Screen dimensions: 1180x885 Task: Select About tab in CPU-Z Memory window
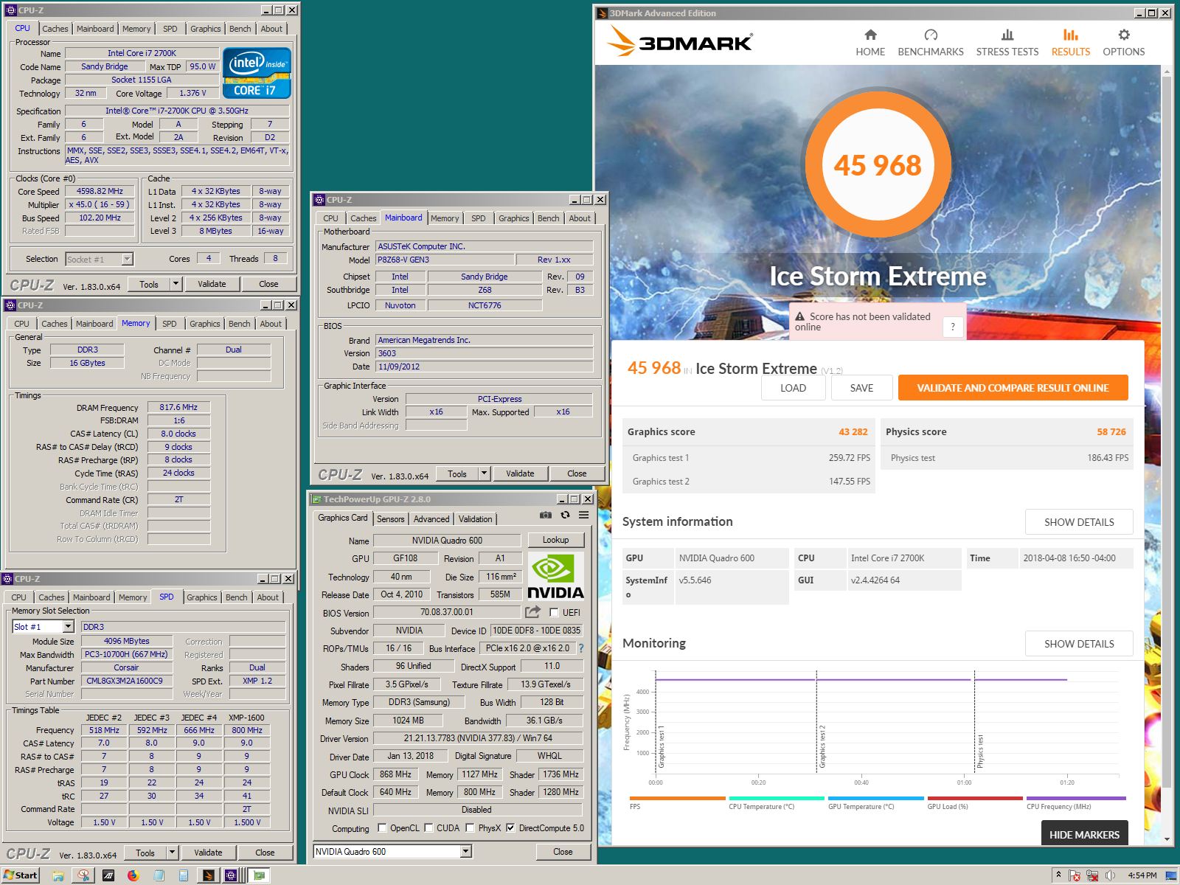[x=271, y=324]
